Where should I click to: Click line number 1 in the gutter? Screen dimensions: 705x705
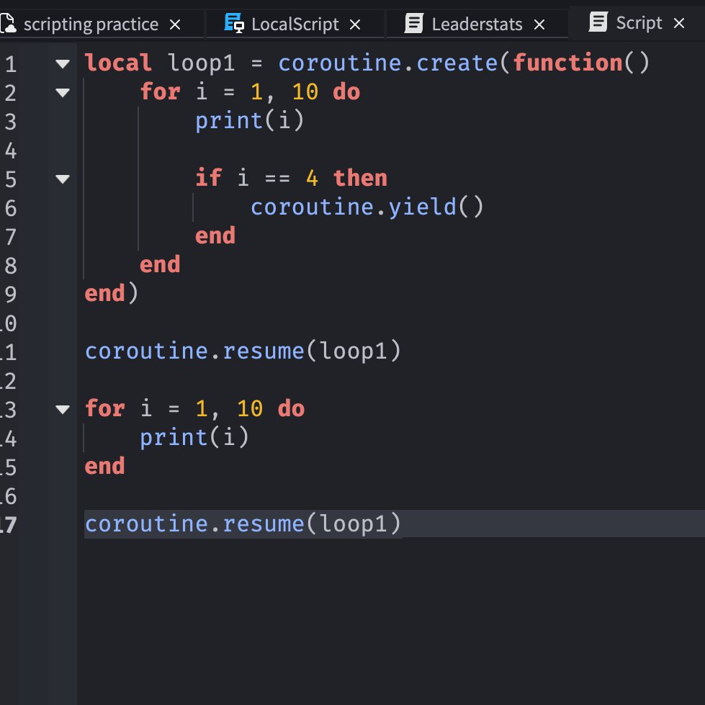[11, 64]
